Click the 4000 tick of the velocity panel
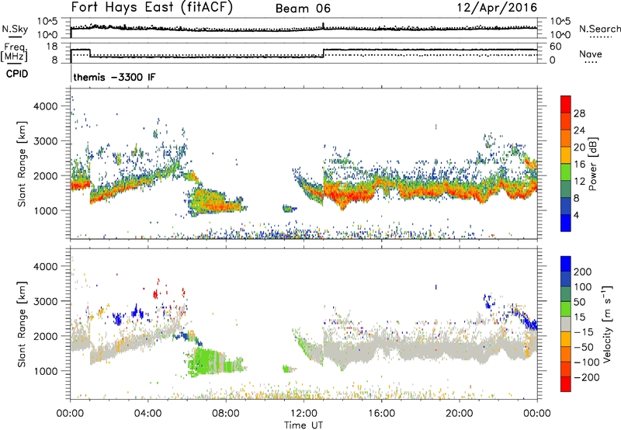The image size is (621, 430). [46, 266]
